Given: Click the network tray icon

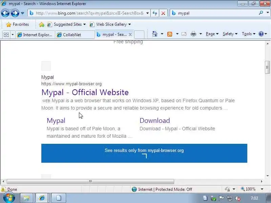Looking at the screenshot, I should click(x=230, y=199).
